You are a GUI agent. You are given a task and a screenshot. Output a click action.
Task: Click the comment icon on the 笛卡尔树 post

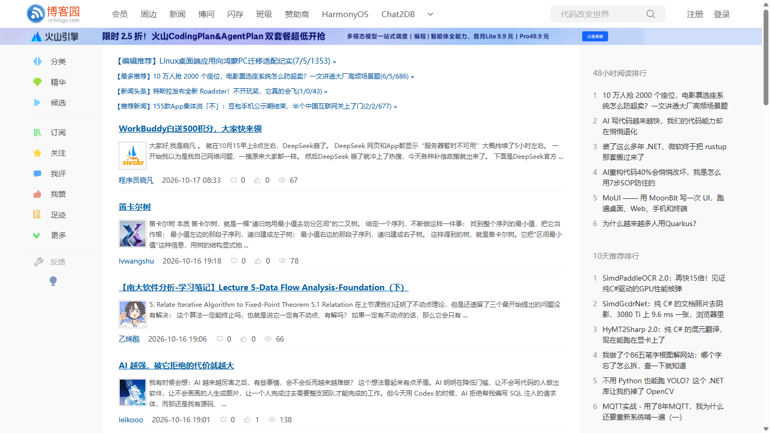[234, 261]
